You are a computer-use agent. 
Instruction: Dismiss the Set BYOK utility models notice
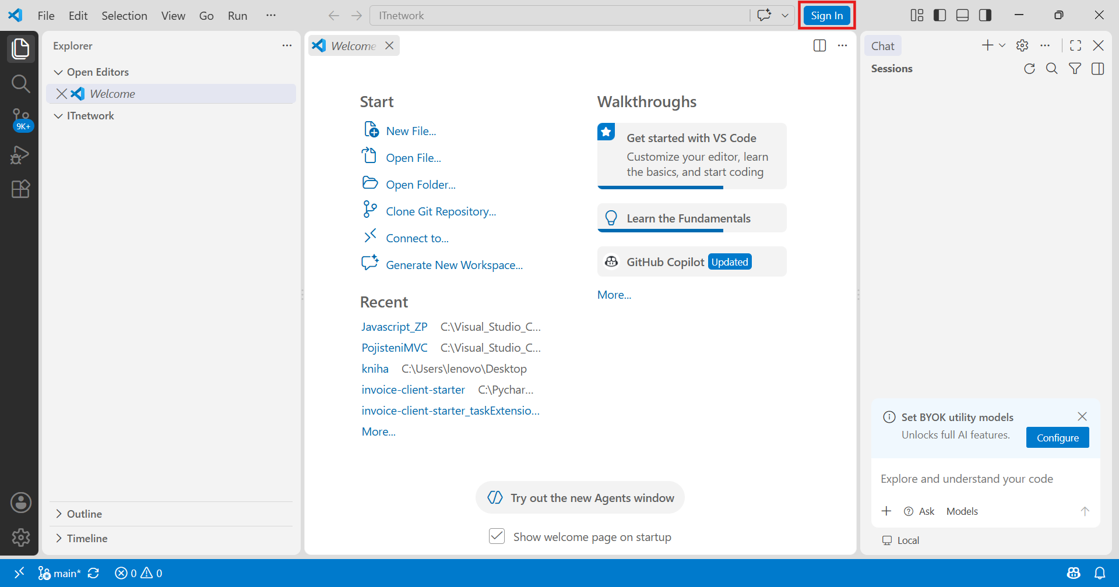click(1082, 416)
